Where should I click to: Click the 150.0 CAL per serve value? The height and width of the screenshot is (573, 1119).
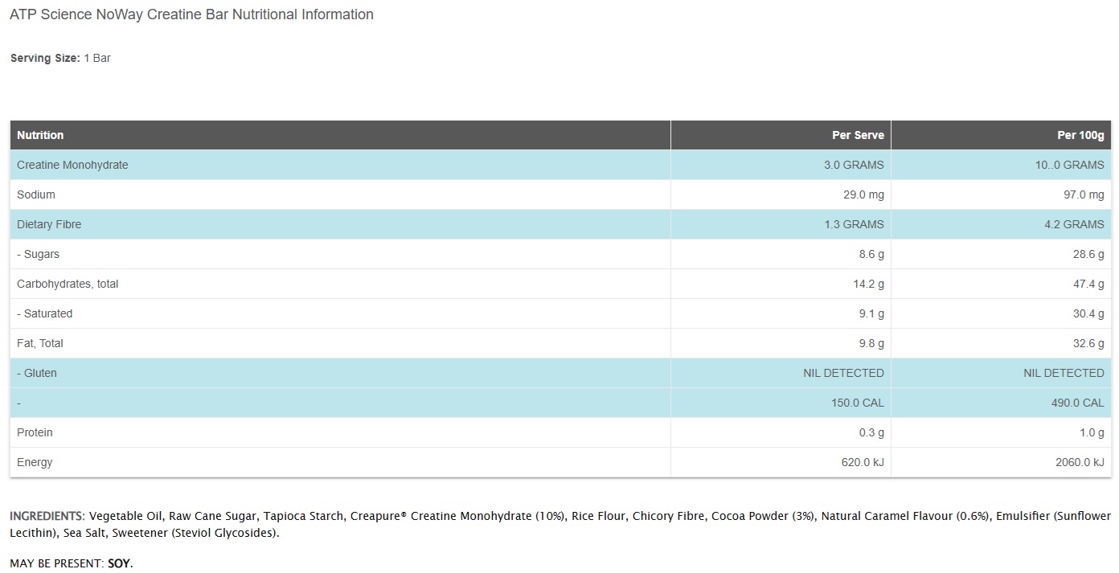click(x=857, y=403)
